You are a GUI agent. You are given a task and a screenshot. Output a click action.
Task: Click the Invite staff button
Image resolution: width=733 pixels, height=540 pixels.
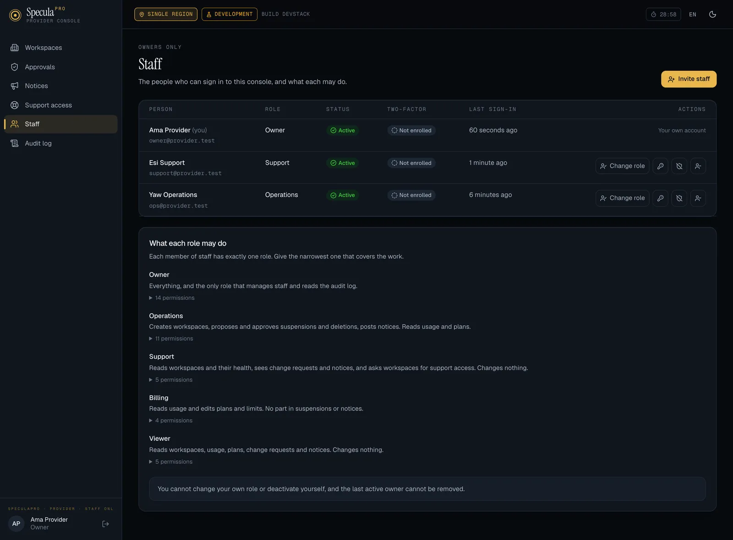(x=689, y=79)
